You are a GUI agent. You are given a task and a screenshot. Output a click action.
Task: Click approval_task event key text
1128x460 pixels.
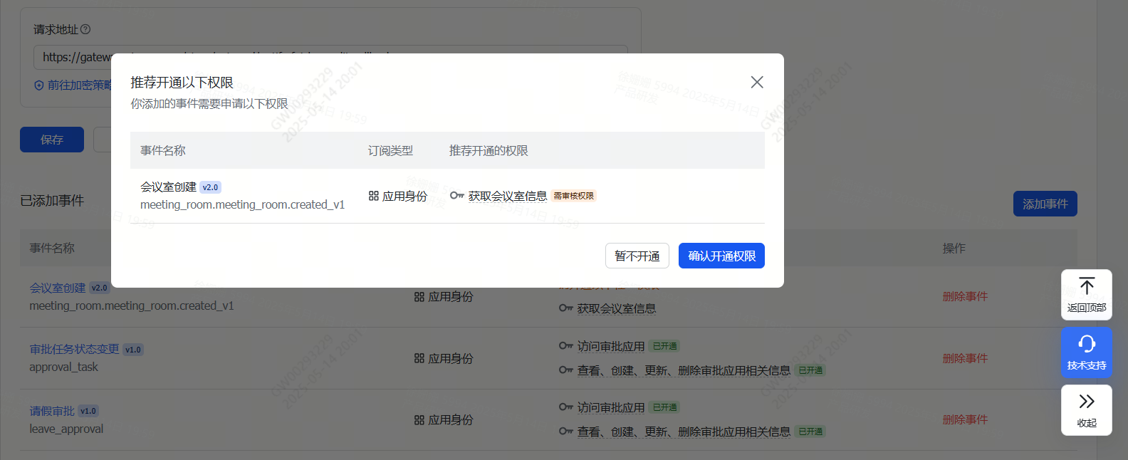click(63, 367)
